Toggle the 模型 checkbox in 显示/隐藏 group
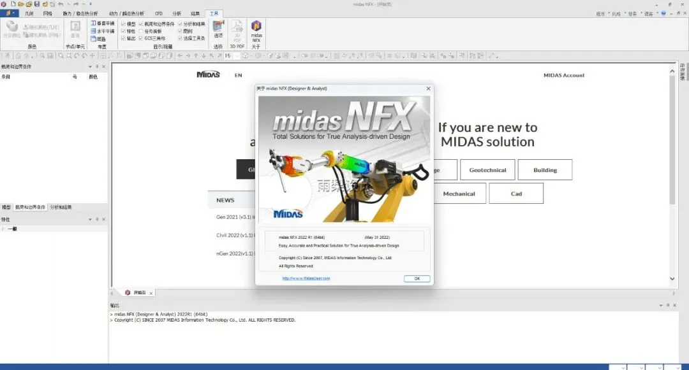This screenshot has width=689, height=370. [x=123, y=24]
